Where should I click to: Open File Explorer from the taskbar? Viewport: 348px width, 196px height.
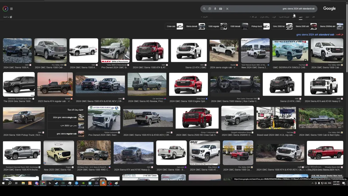pos(23,183)
